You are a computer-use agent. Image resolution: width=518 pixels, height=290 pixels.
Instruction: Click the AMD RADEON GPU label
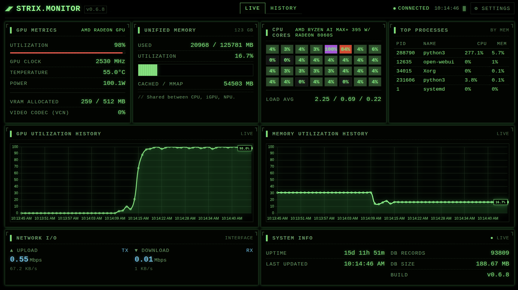click(x=103, y=30)
